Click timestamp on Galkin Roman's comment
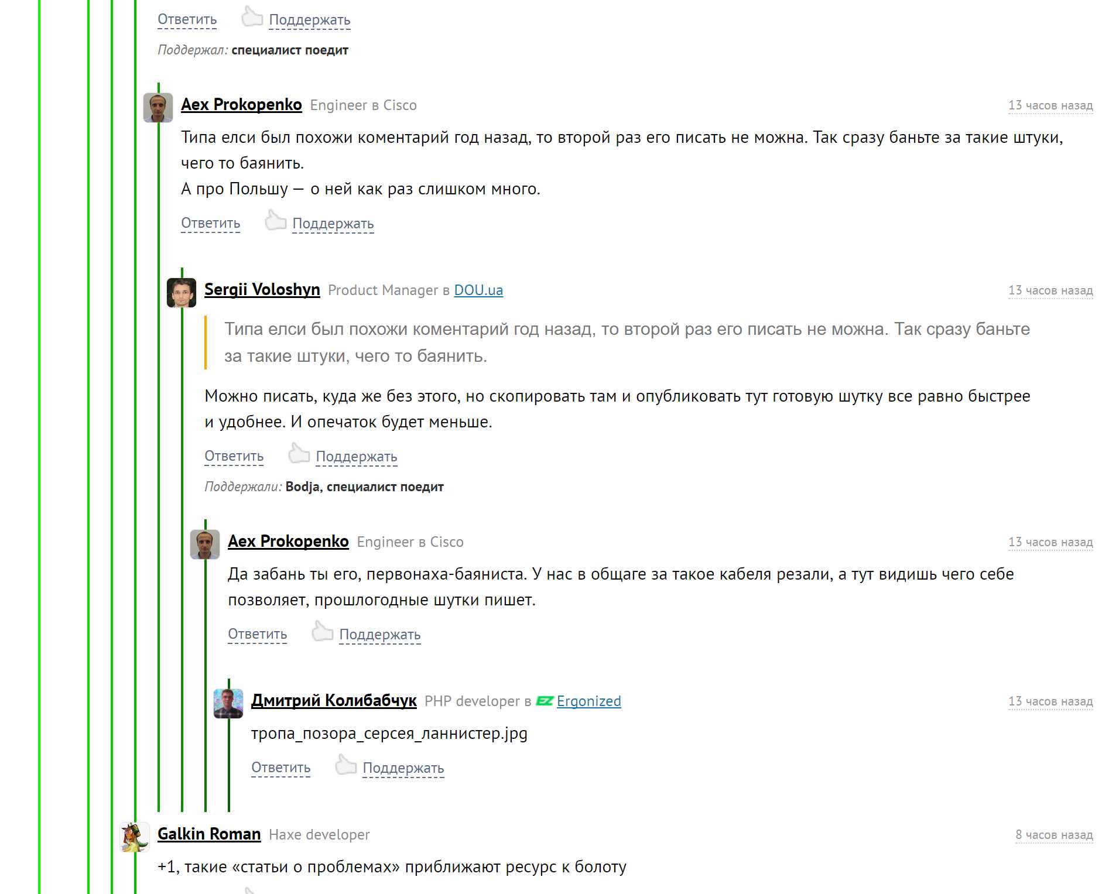The height and width of the screenshot is (894, 1119). [1053, 835]
